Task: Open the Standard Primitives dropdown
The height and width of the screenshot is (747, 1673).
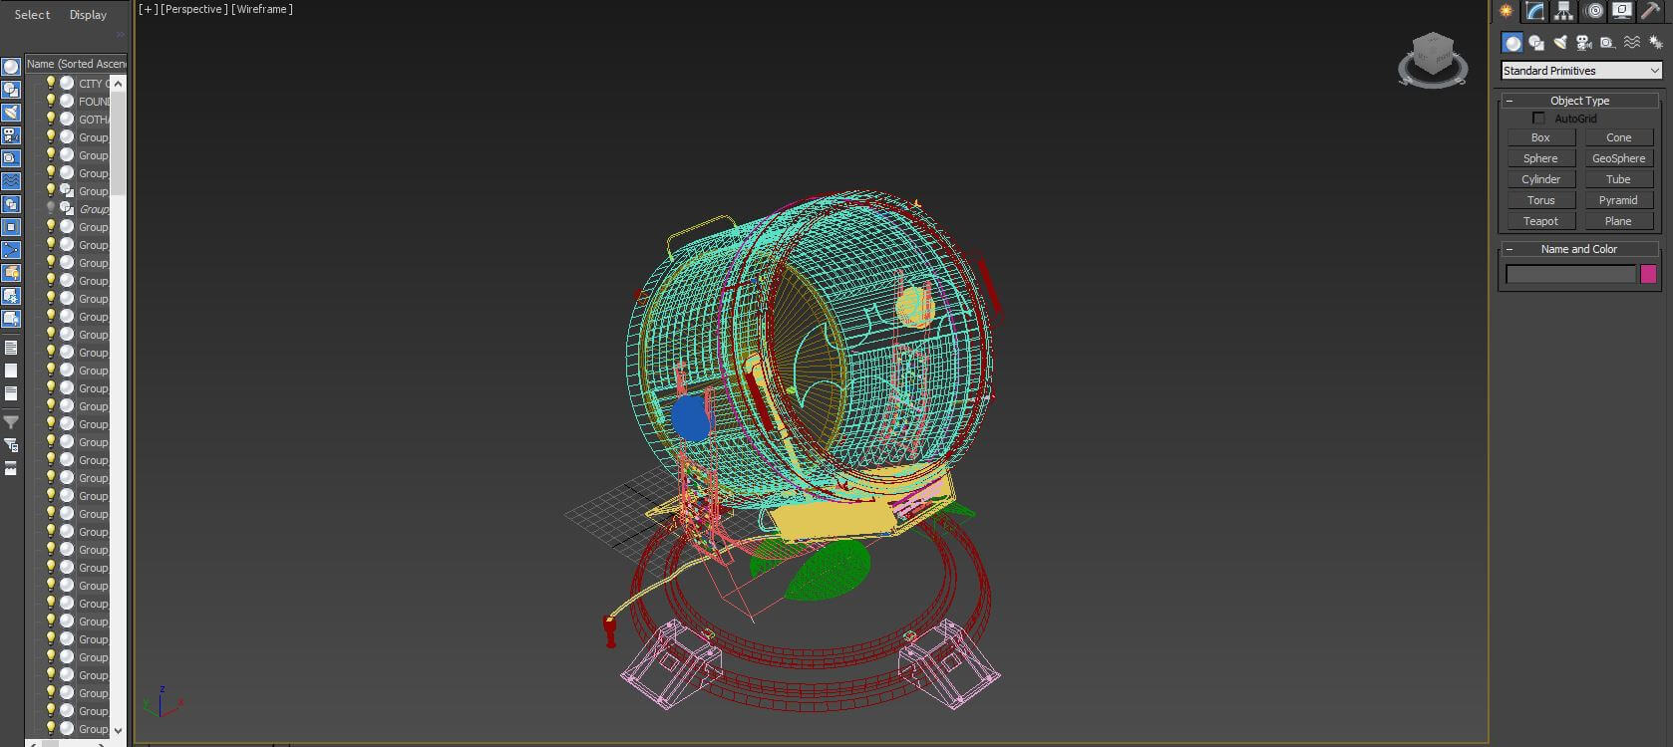Action: coord(1580,71)
